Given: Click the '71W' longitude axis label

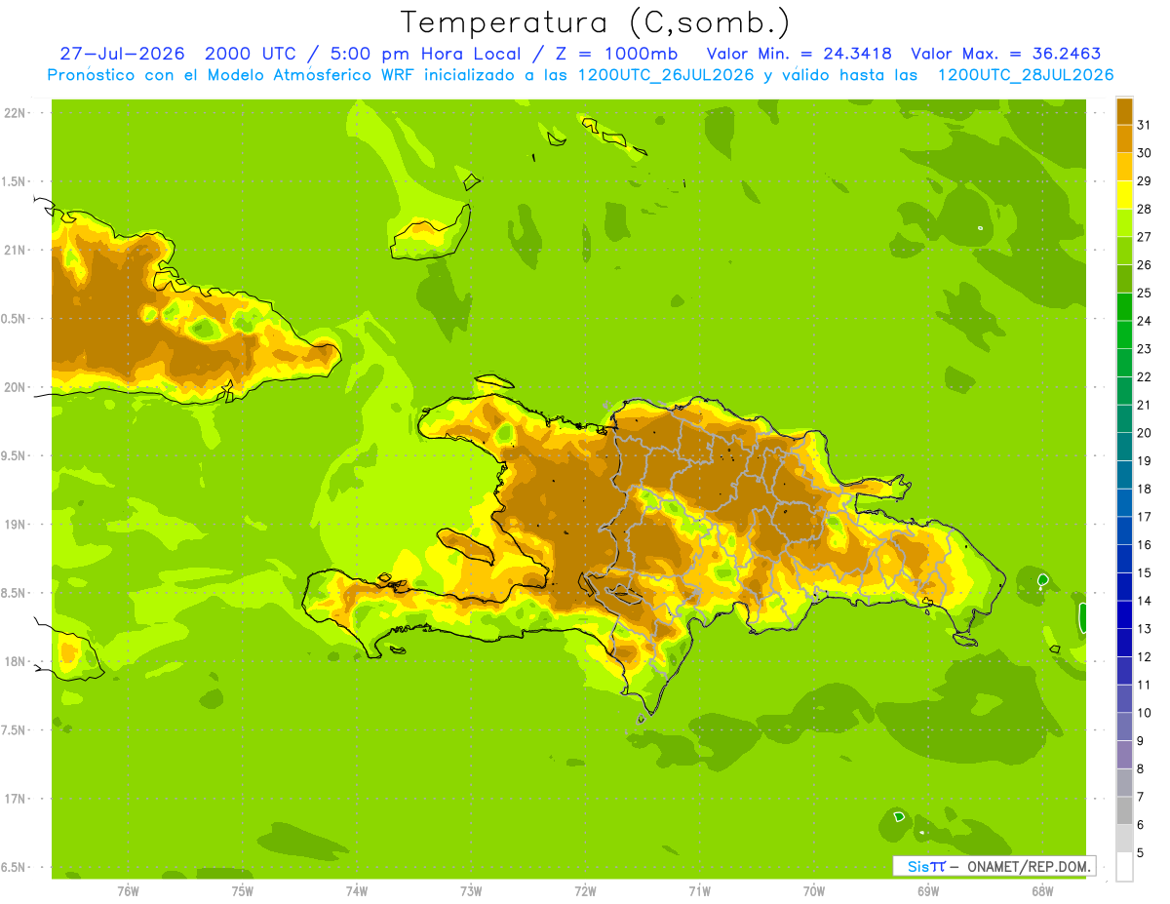Looking at the screenshot, I should (x=699, y=889).
